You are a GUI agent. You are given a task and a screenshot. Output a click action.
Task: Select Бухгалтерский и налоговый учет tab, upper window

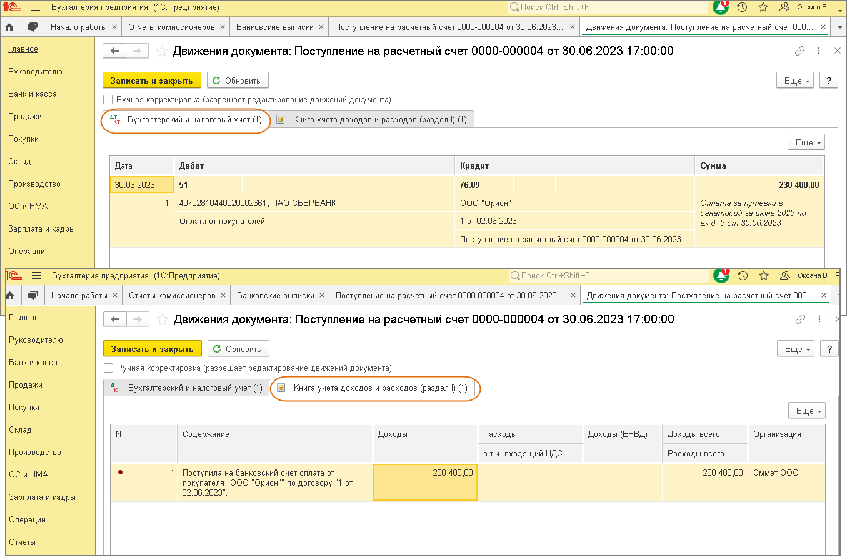(x=185, y=119)
